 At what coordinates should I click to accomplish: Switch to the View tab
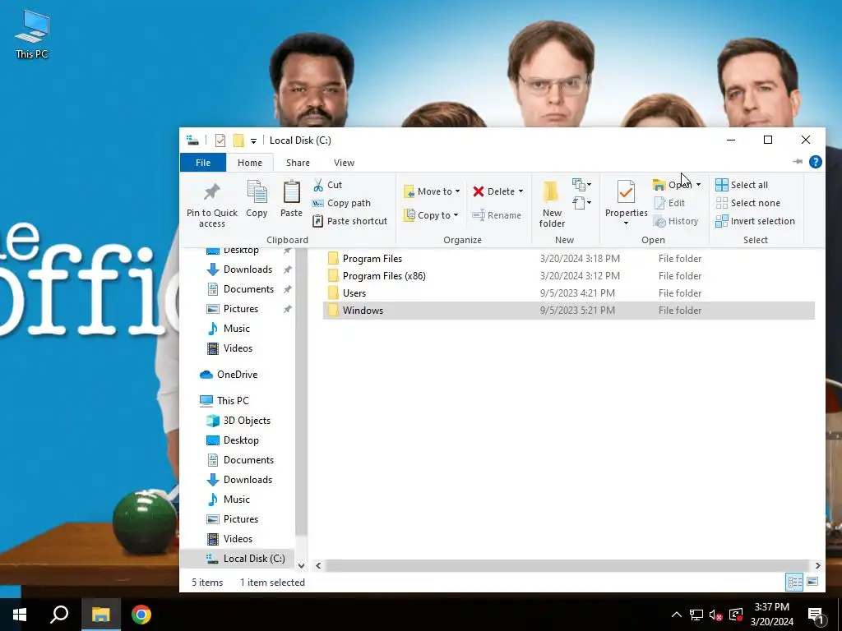(x=345, y=163)
